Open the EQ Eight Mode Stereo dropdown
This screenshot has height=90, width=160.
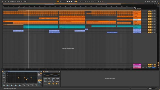coord(39,75)
